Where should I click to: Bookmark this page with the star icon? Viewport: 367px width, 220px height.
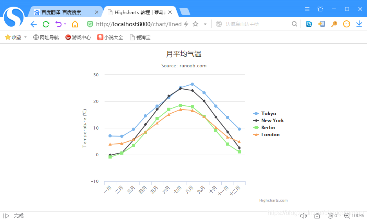pyautogui.click(x=195, y=24)
